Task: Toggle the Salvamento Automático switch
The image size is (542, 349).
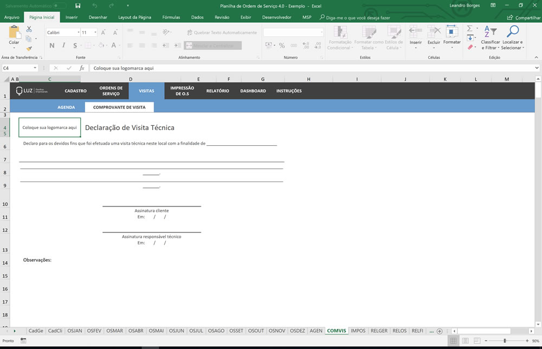Action: coord(60,6)
